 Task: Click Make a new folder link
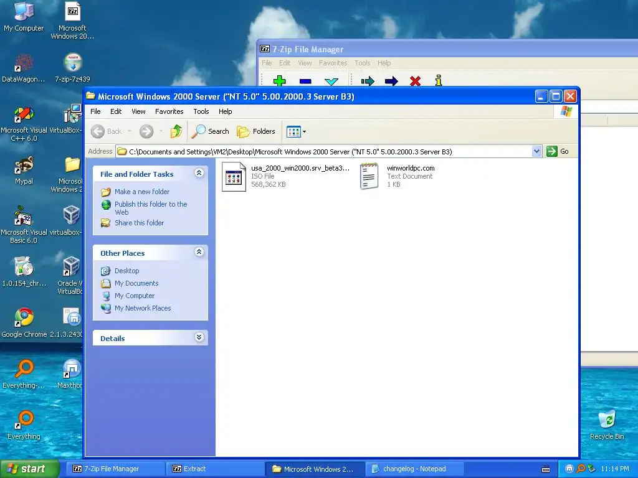[x=142, y=192]
